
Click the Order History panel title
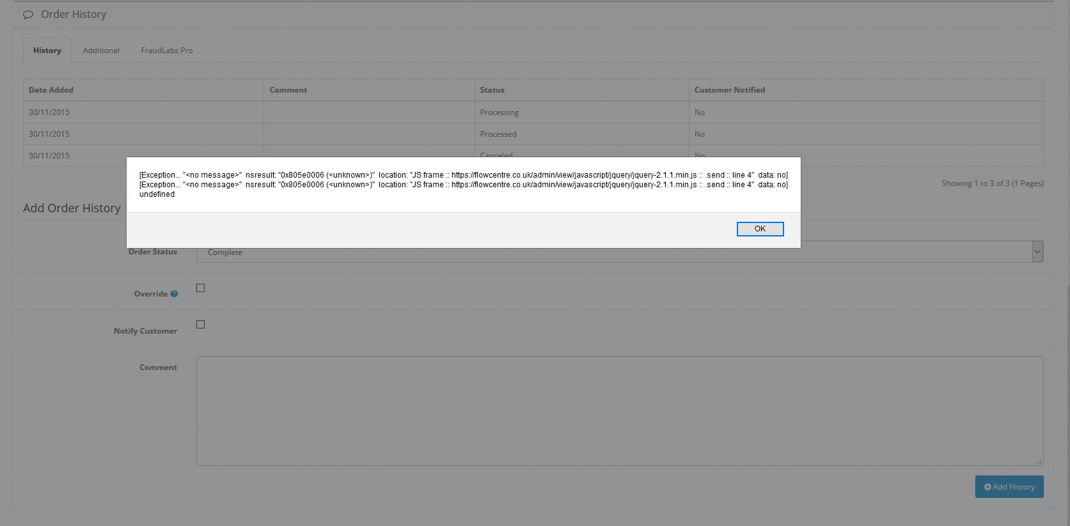tap(74, 15)
